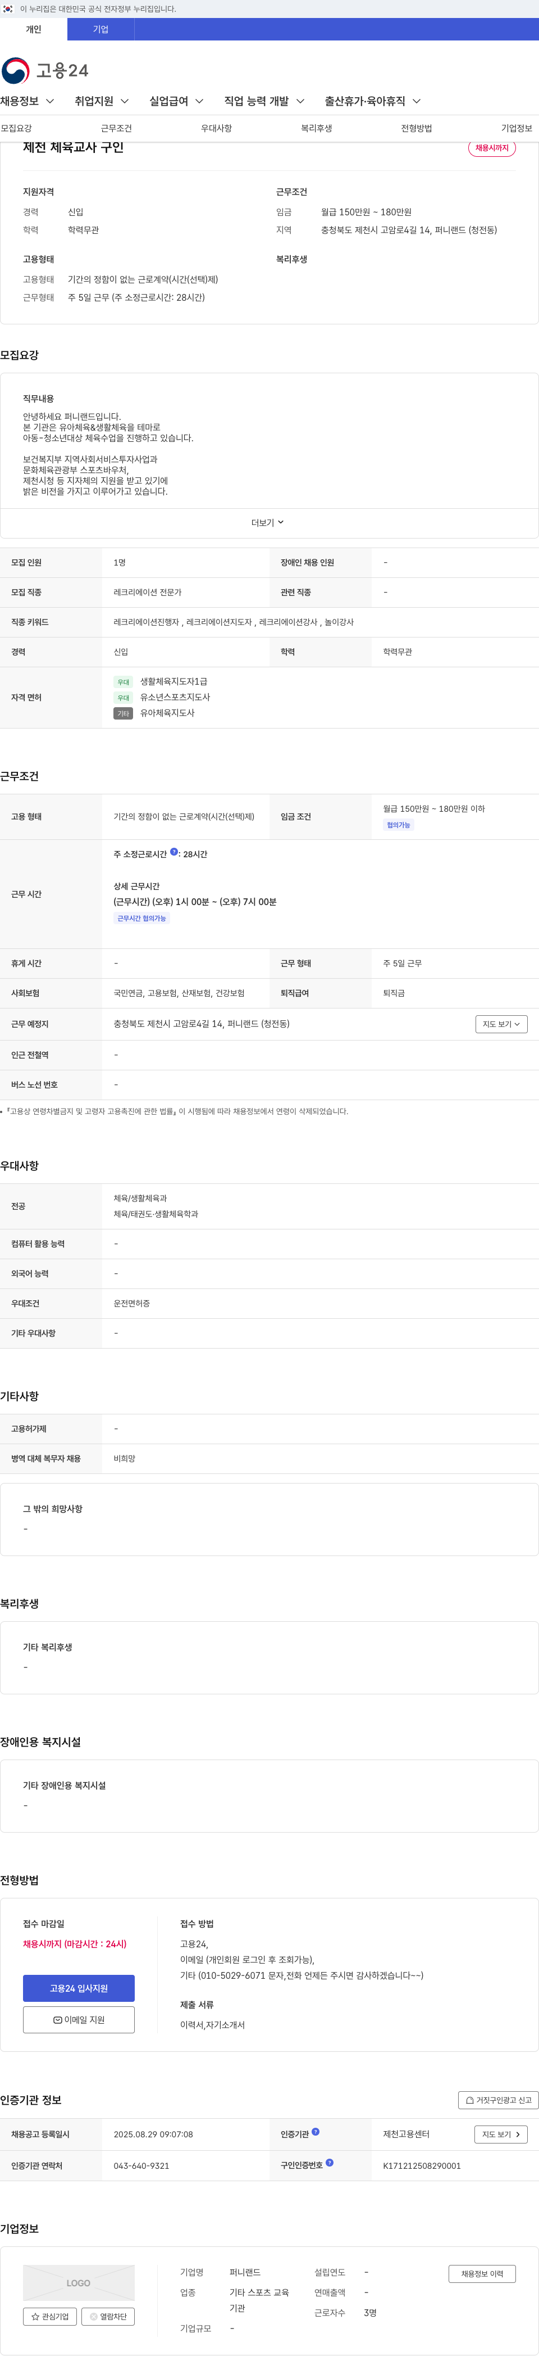Screen dimensions: 539x2356
Task: Click the 제전 체육교사 구인 title
Action: (x=73, y=147)
